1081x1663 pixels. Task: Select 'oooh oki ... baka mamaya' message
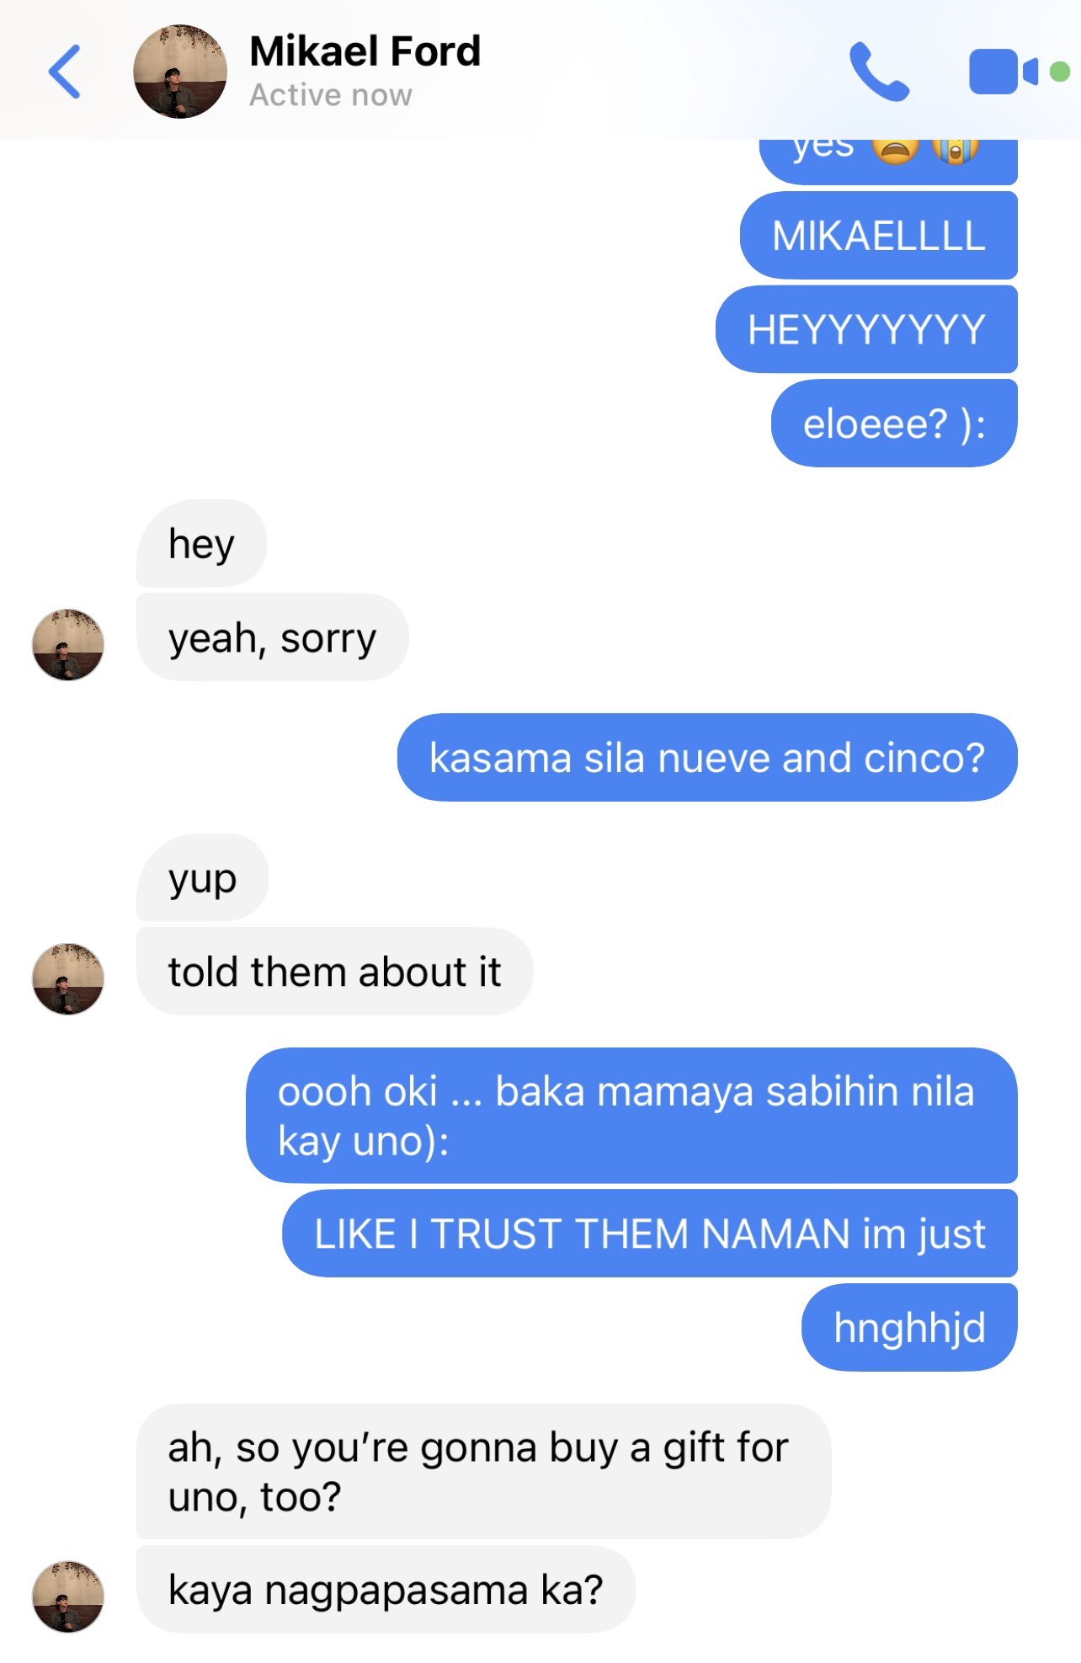631,1116
